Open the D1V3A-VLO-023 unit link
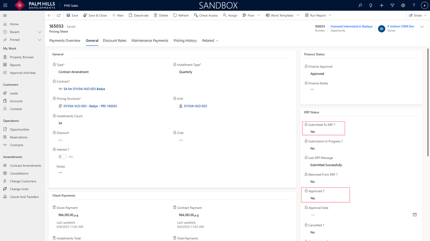 pos(195,106)
